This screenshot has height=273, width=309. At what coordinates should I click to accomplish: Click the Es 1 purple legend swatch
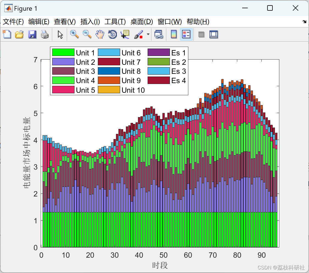point(159,52)
